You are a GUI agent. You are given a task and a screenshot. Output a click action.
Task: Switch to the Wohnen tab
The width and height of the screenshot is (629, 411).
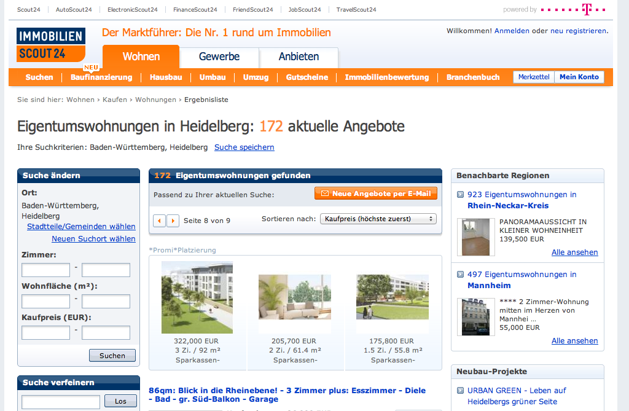click(x=141, y=57)
